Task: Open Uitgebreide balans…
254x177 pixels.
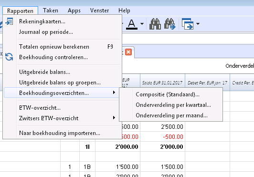Action: click(x=62, y=72)
